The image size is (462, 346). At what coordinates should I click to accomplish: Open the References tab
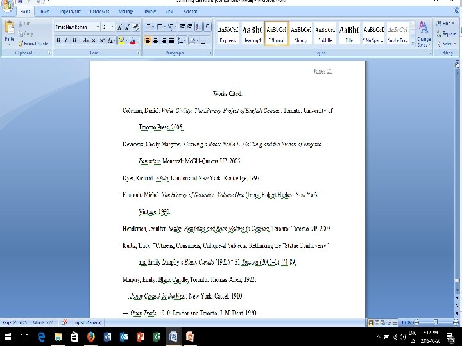(x=99, y=12)
